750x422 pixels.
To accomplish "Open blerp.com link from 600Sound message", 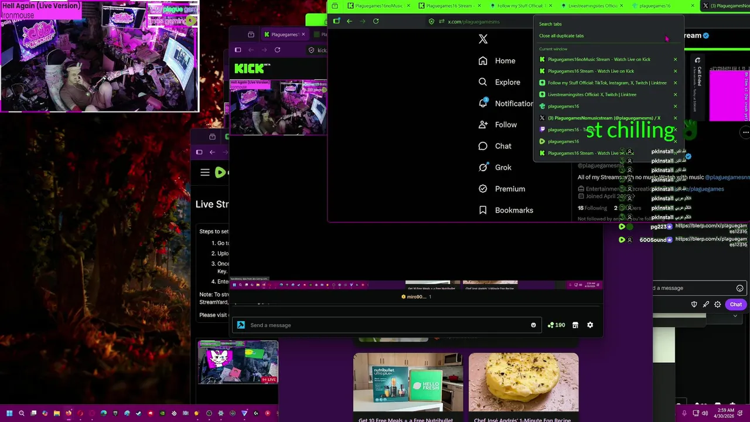I will 711,242.
